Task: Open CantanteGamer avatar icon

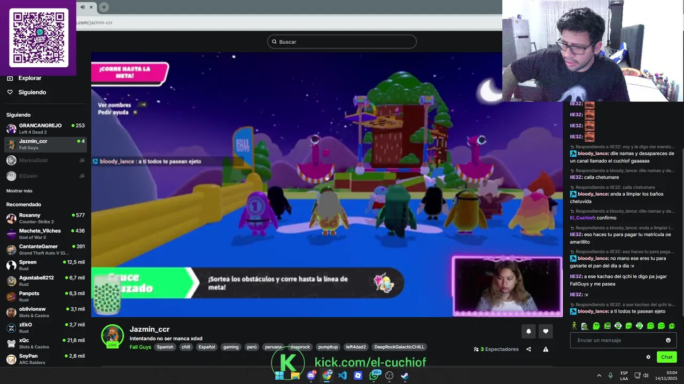Action: pyautogui.click(x=11, y=250)
